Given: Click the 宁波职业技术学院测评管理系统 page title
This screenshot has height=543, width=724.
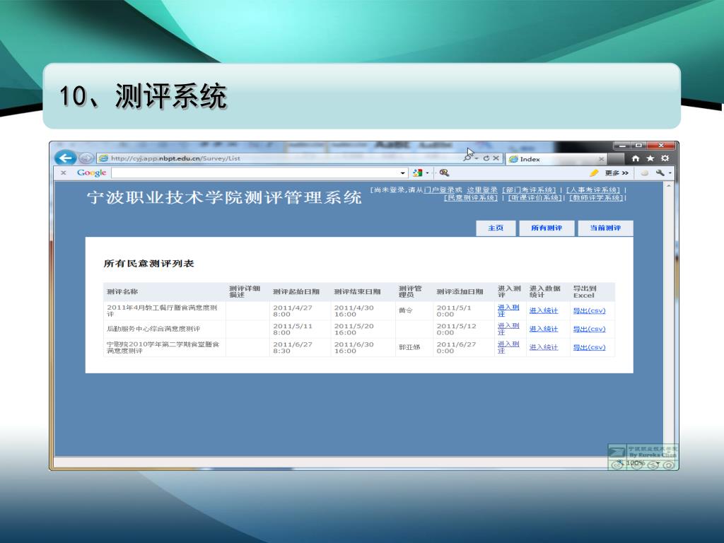Looking at the screenshot, I should pyautogui.click(x=224, y=197).
